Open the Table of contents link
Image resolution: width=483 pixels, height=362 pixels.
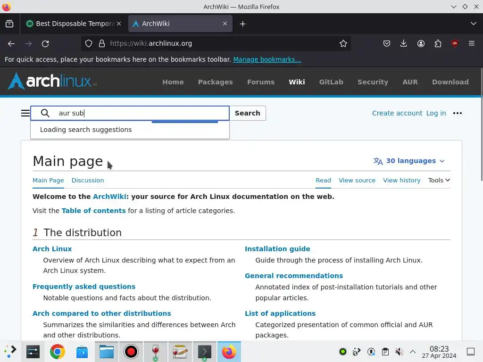pyautogui.click(x=94, y=211)
